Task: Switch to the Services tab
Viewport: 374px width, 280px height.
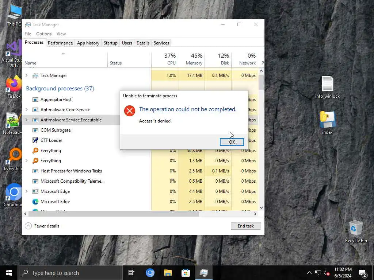Action: pos(161,43)
